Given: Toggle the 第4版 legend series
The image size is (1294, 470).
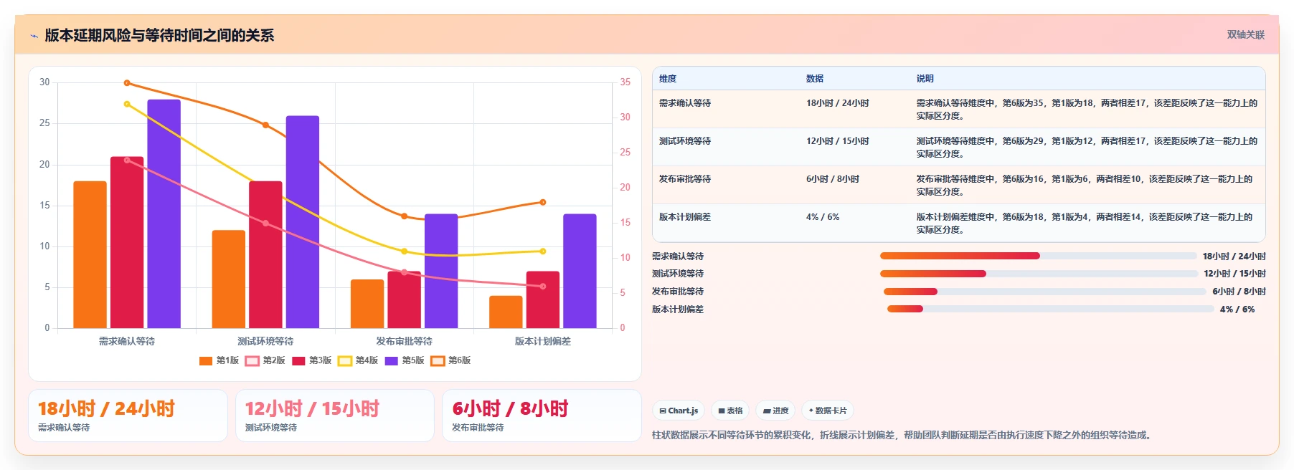Looking at the screenshot, I should click(358, 360).
